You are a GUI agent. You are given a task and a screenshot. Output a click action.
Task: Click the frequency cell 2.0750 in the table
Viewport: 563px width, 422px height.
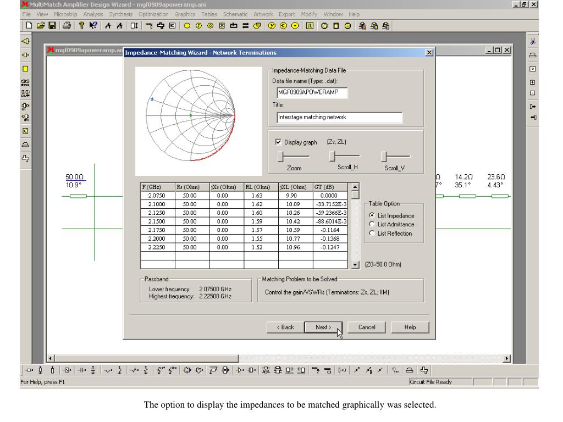(x=158, y=196)
